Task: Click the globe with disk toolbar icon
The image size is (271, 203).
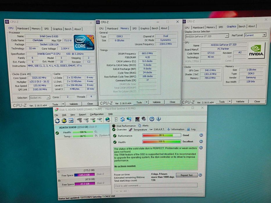Action: [108, 119]
